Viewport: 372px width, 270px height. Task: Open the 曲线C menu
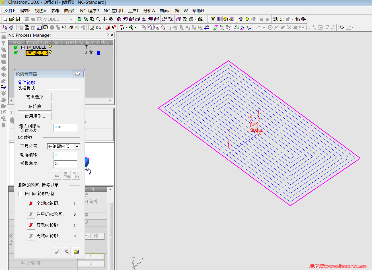click(70, 11)
